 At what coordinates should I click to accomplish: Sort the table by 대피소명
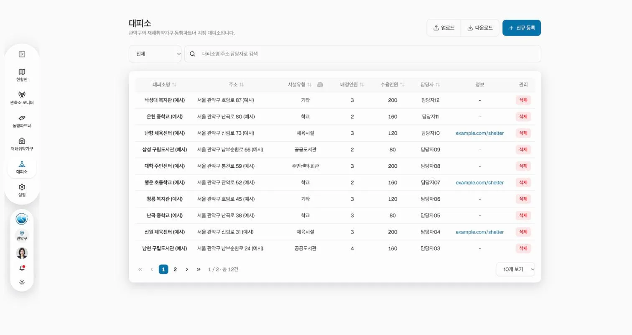tap(164, 84)
